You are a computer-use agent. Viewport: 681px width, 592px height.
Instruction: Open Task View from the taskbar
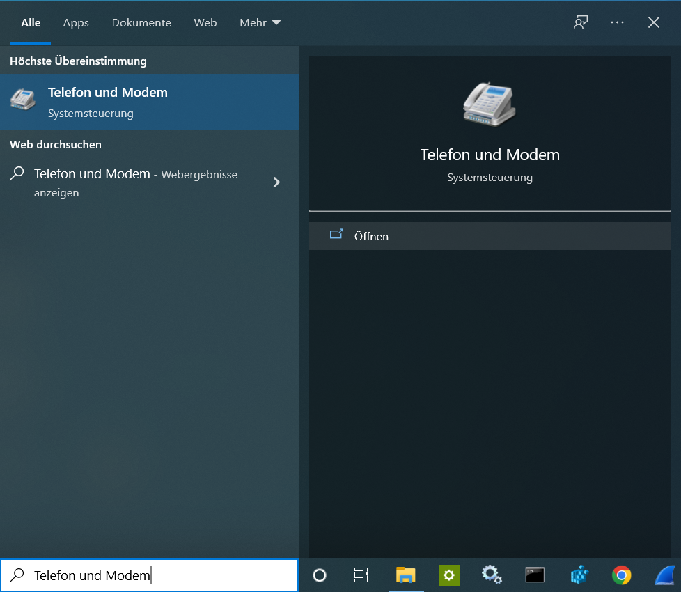click(361, 575)
